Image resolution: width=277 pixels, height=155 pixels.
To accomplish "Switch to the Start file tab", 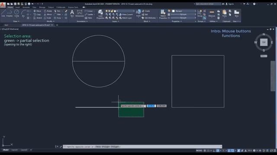I will 6,25.
